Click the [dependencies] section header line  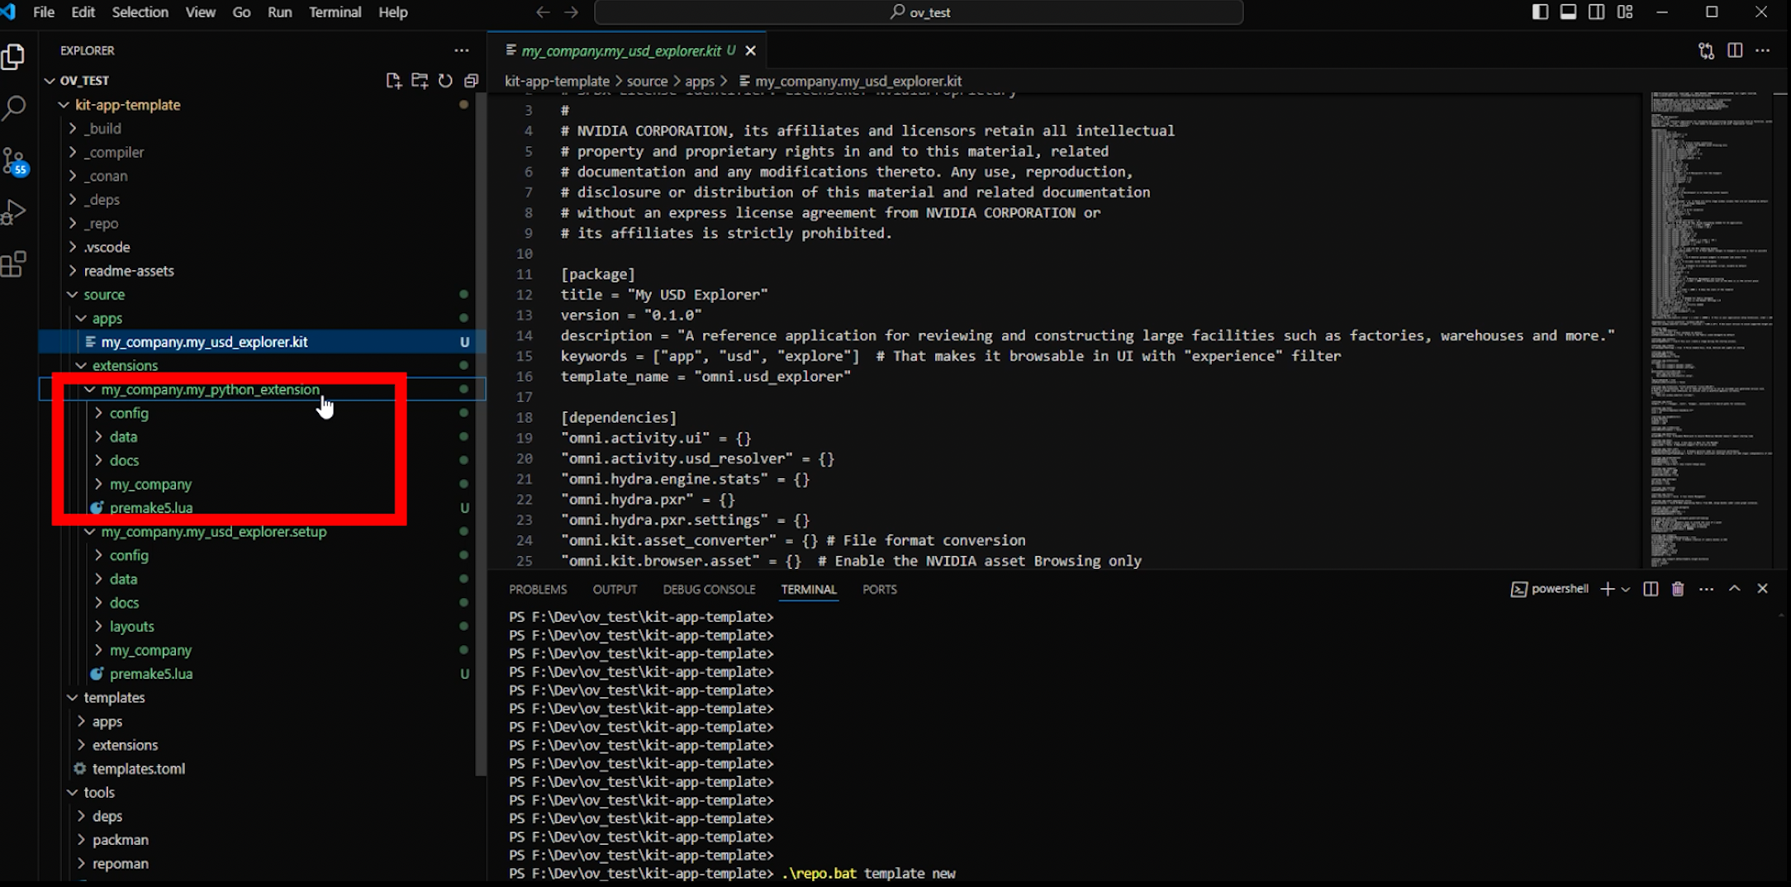tap(618, 417)
